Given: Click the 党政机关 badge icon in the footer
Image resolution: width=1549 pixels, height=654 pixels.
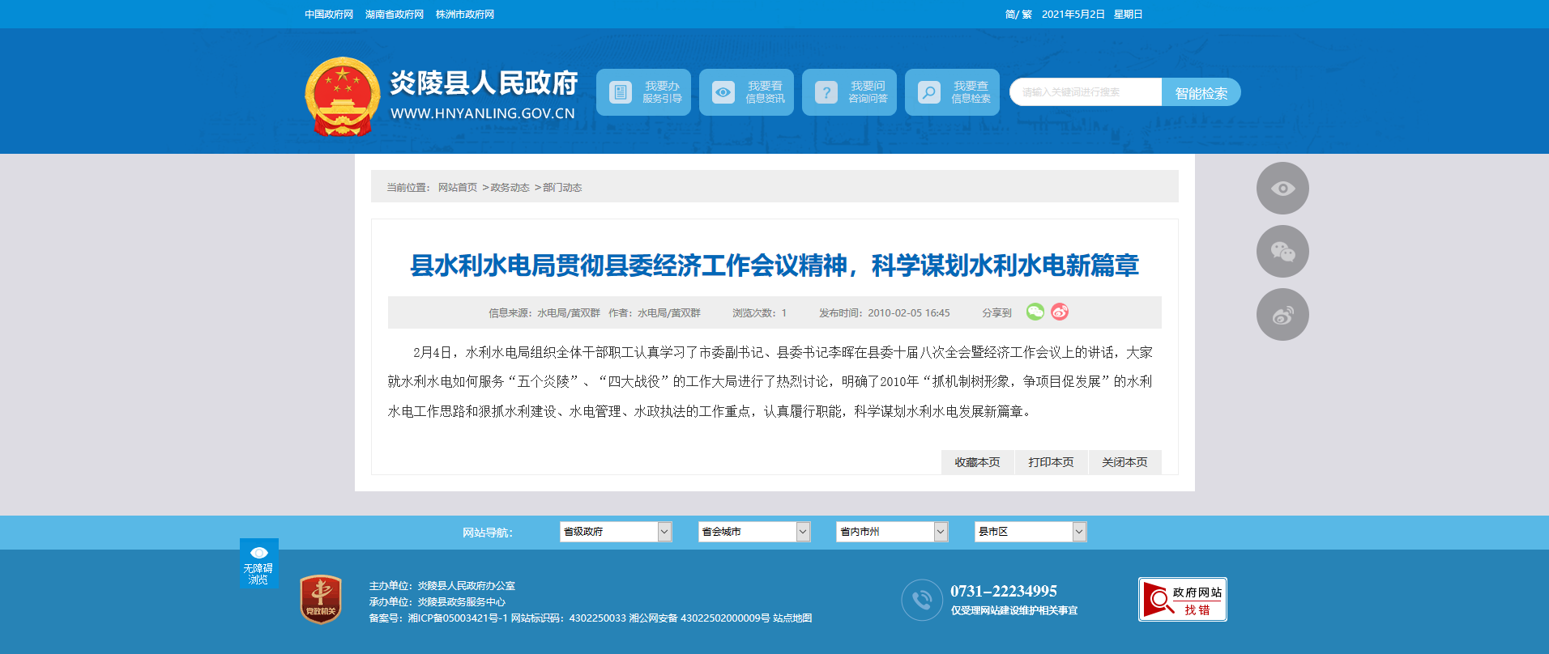Looking at the screenshot, I should (x=321, y=599).
